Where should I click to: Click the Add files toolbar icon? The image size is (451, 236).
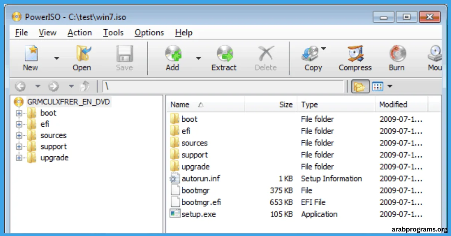pyautogui.click(x=173, y=53)
